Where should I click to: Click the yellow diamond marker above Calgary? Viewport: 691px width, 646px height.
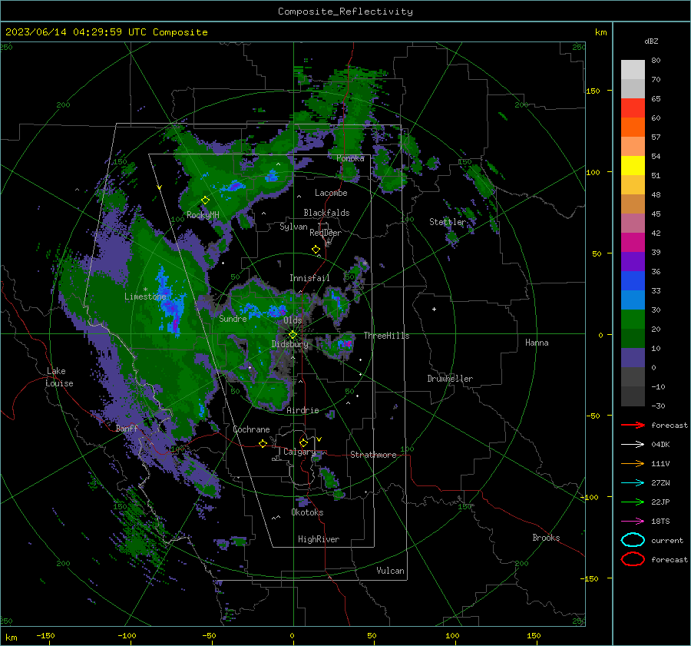pyautogui.click(x=303, y=442)
